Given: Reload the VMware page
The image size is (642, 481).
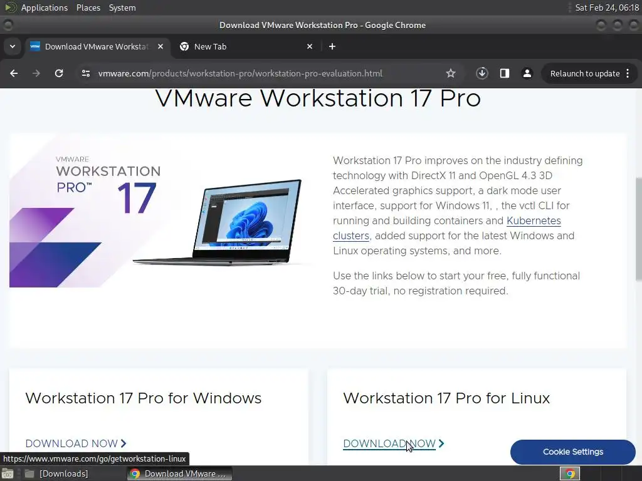Looking at the screenshot, I should coord(59,73).
